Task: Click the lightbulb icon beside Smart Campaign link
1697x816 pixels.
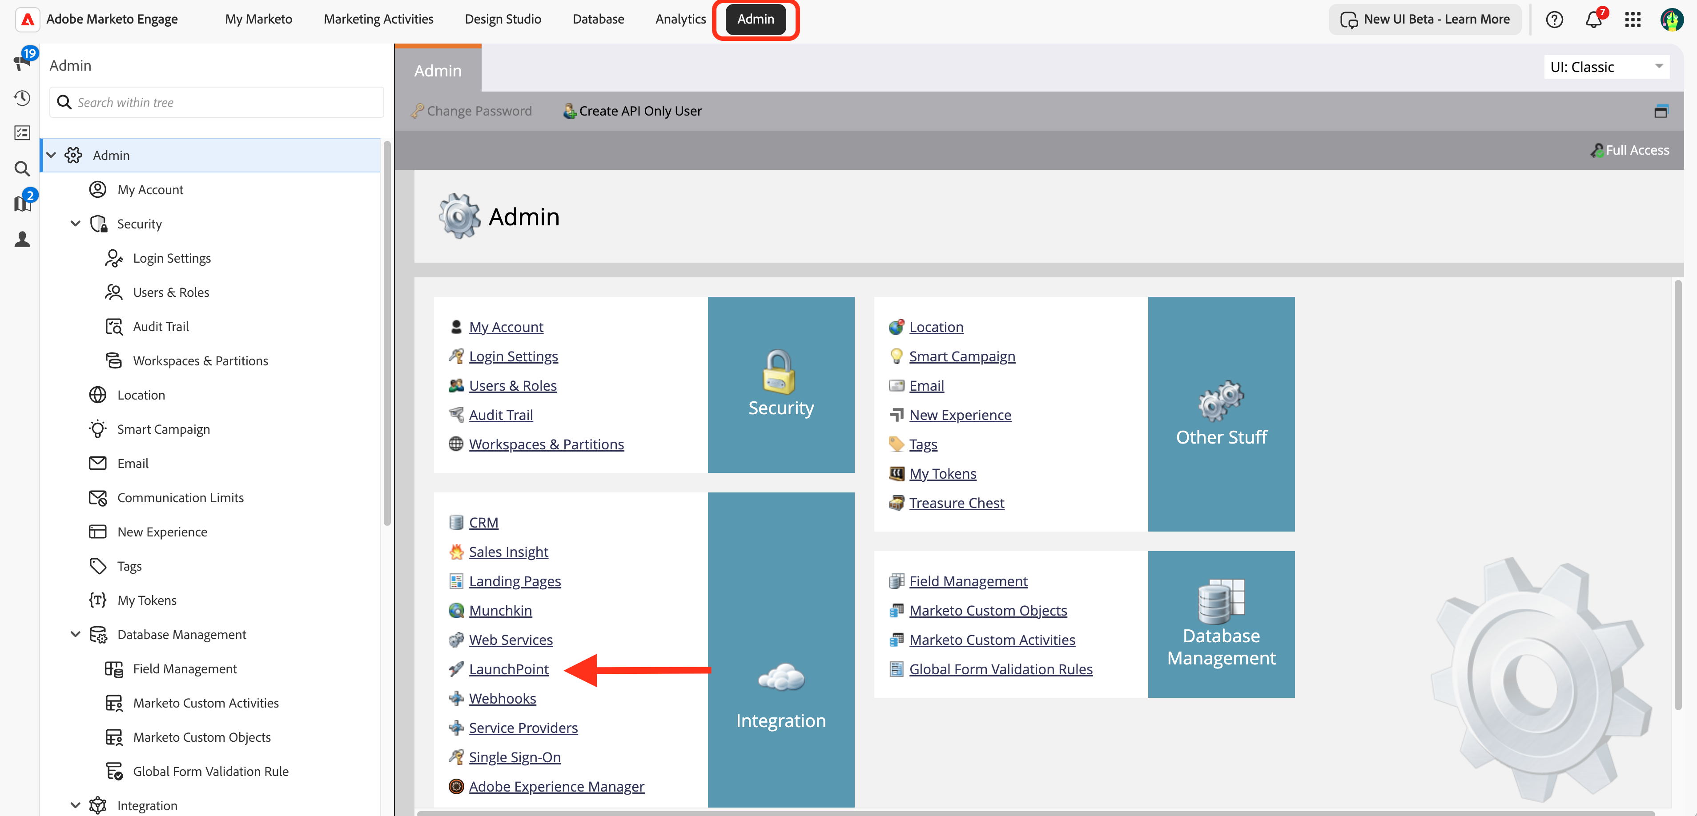Action: pyautogui.click(x=896, y=356)
